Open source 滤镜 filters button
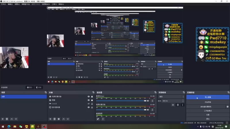This screenshot has height=129, width=230. click(39, 87)
